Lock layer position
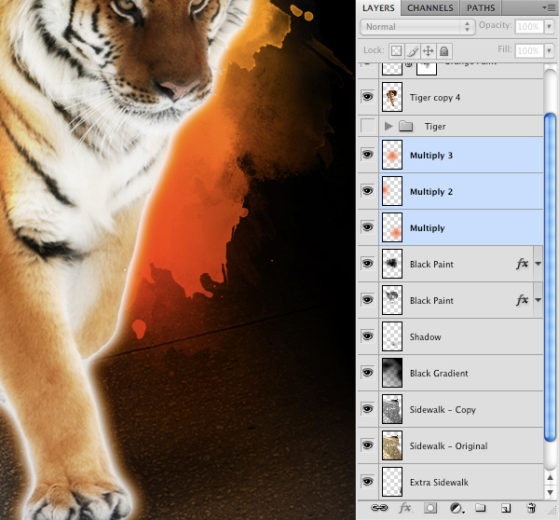 point(429,51)
